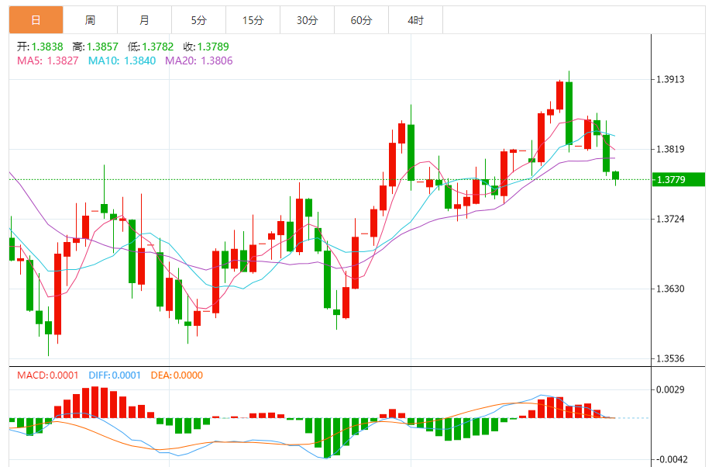Switch to the 月 monthly tab
Image resolution: width=712 pixels, height=467 pixels.
click(144, 20)
